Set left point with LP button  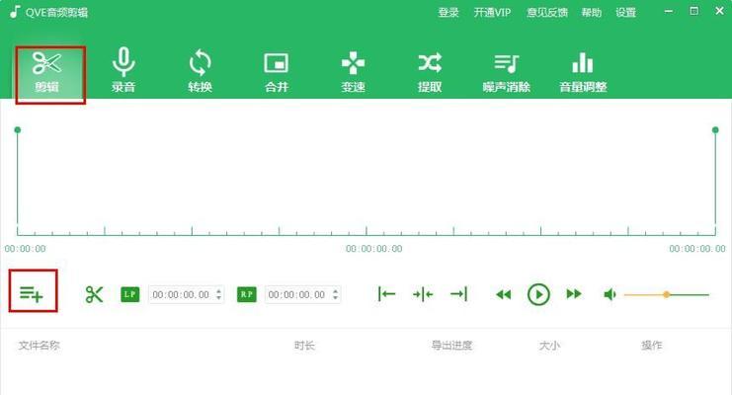129,294
